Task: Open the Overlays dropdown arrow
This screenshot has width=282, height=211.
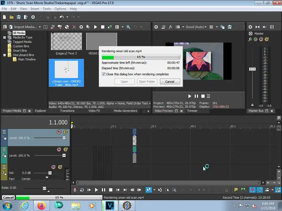Action: point(217,27)
